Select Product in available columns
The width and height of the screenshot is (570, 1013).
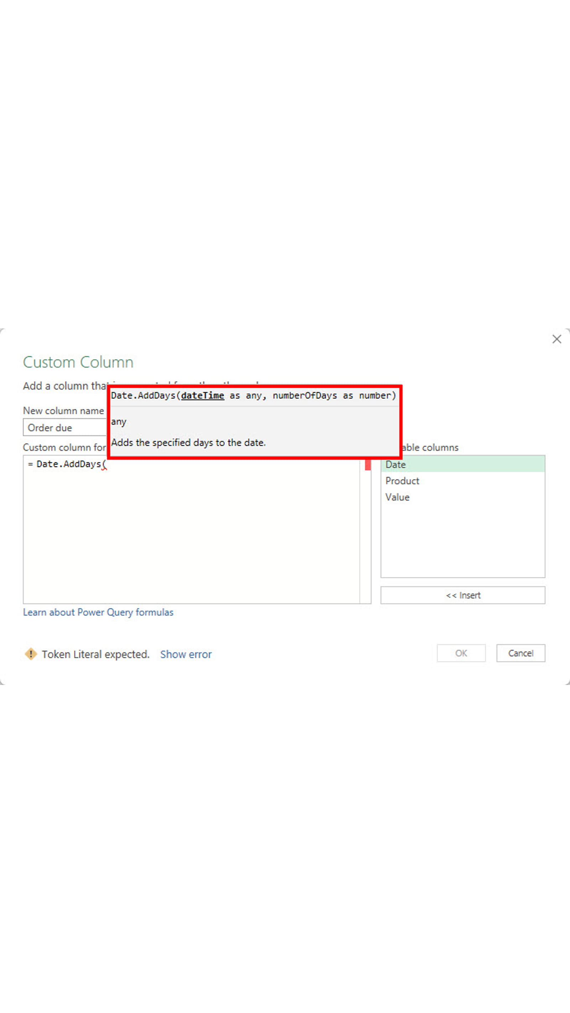point(402,480)
